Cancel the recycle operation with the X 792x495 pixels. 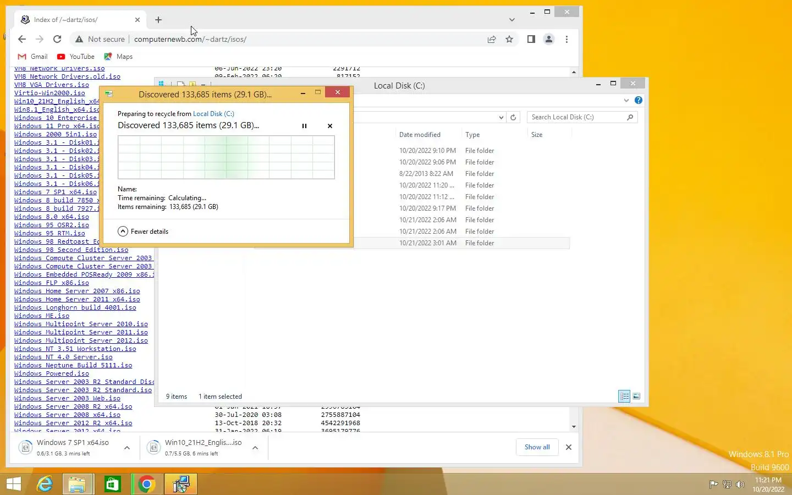coord(330,126)
